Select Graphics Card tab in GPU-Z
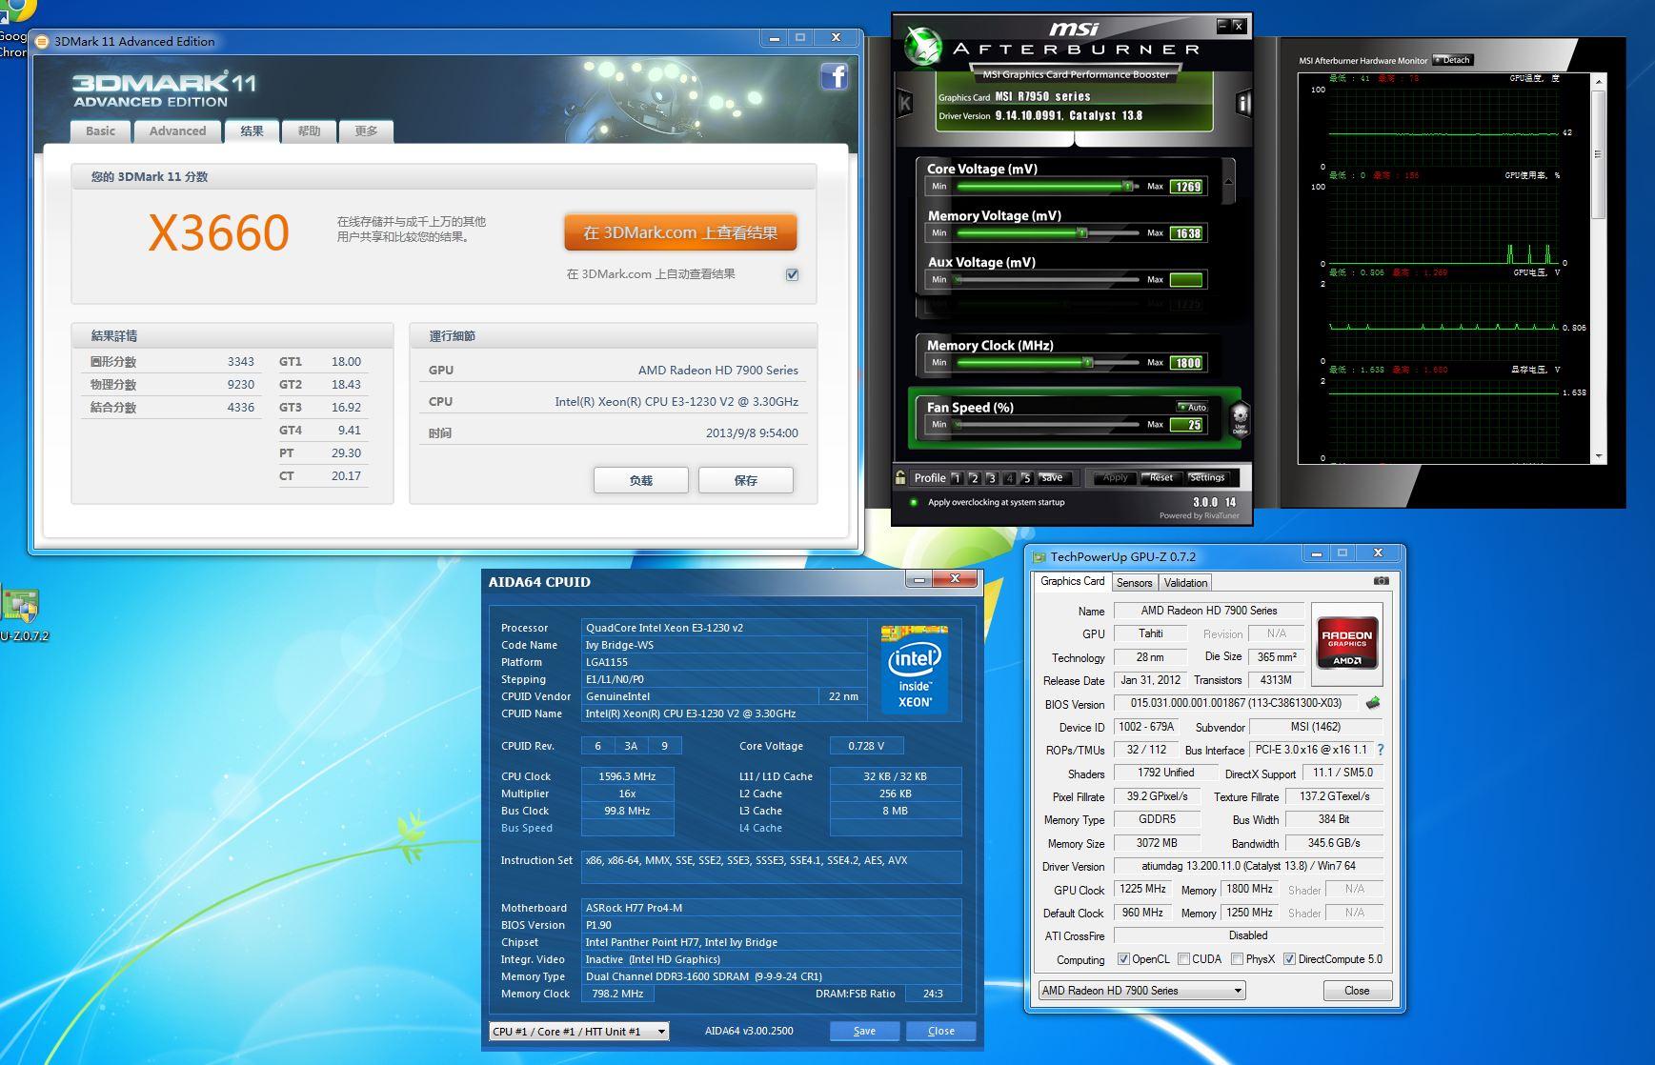 tap(1072, 581)
